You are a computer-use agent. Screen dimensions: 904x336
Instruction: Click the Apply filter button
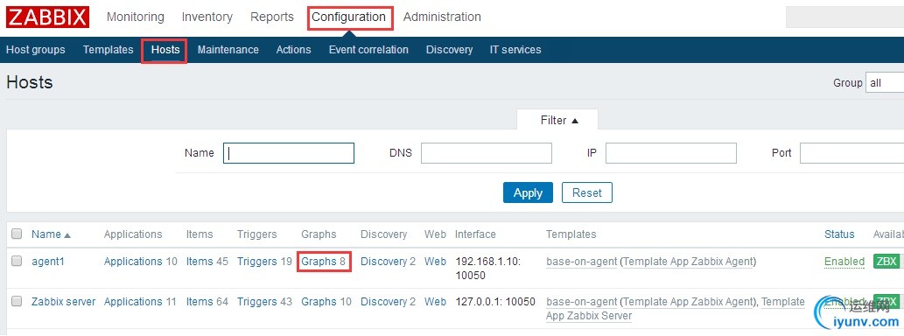528,192
